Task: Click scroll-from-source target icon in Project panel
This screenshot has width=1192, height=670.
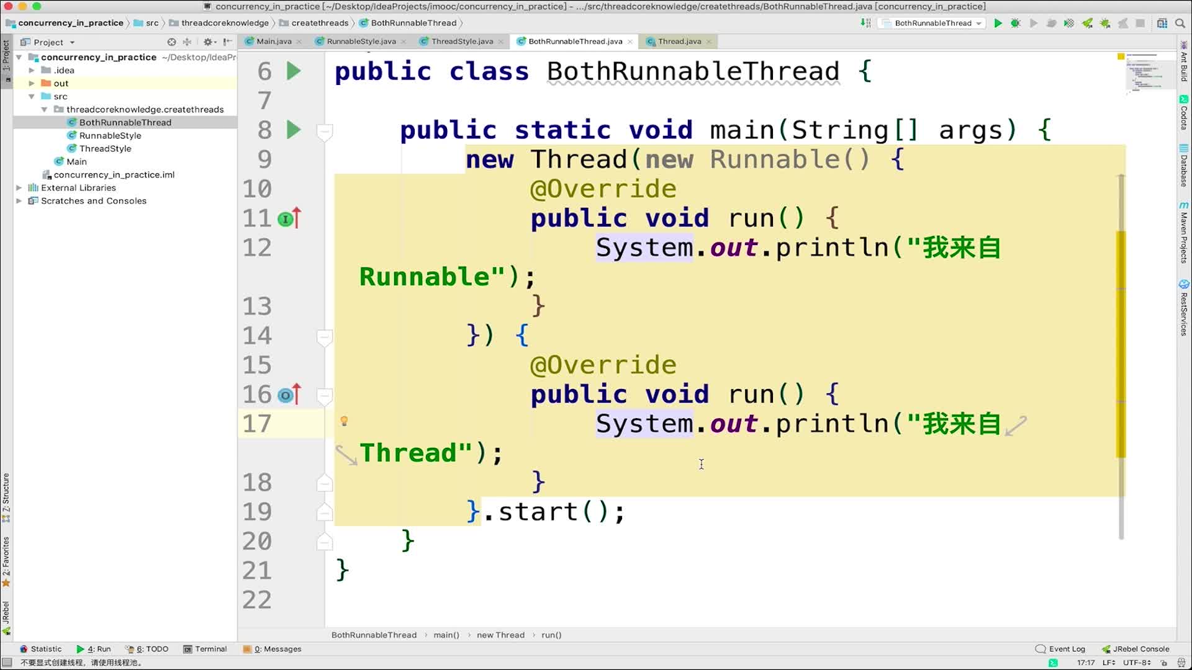Action: click(x=171, y=42)
